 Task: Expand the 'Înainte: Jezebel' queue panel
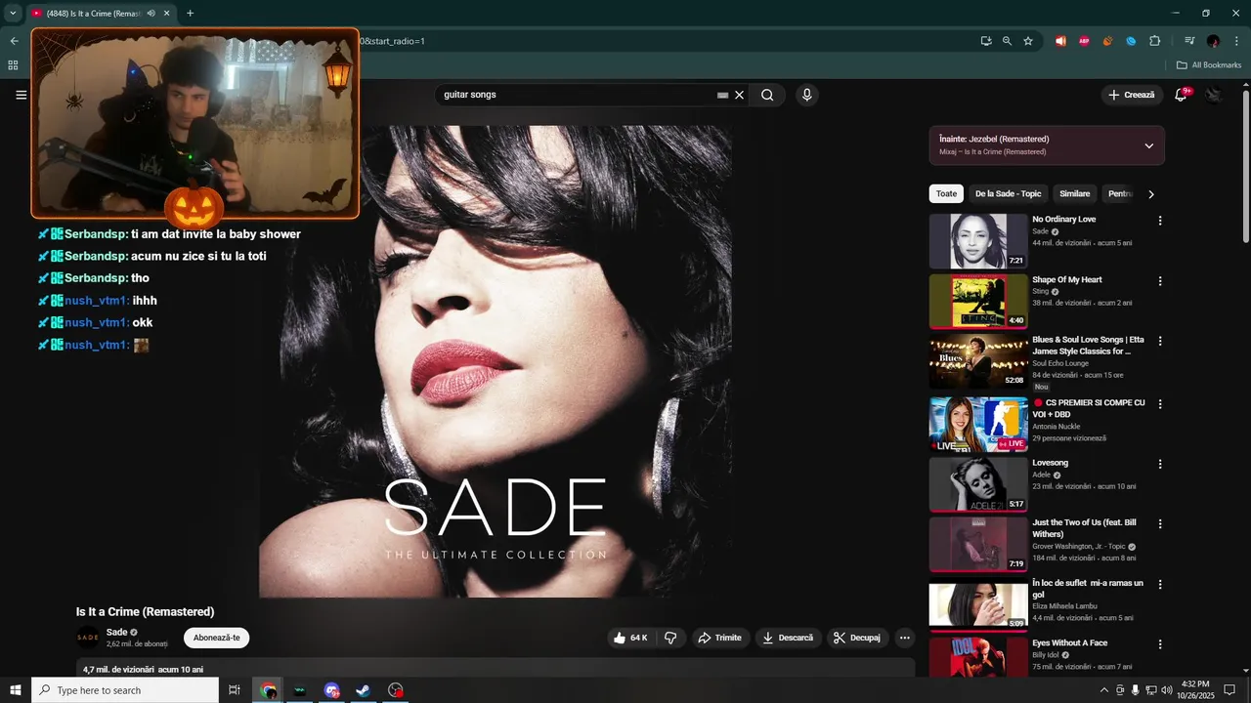(1148, 145)
